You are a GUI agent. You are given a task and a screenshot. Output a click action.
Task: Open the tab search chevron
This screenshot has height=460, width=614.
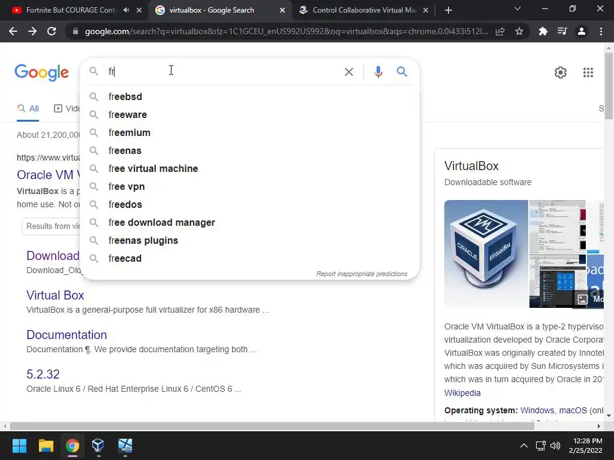pyautogui.click(x=517, y=8)
